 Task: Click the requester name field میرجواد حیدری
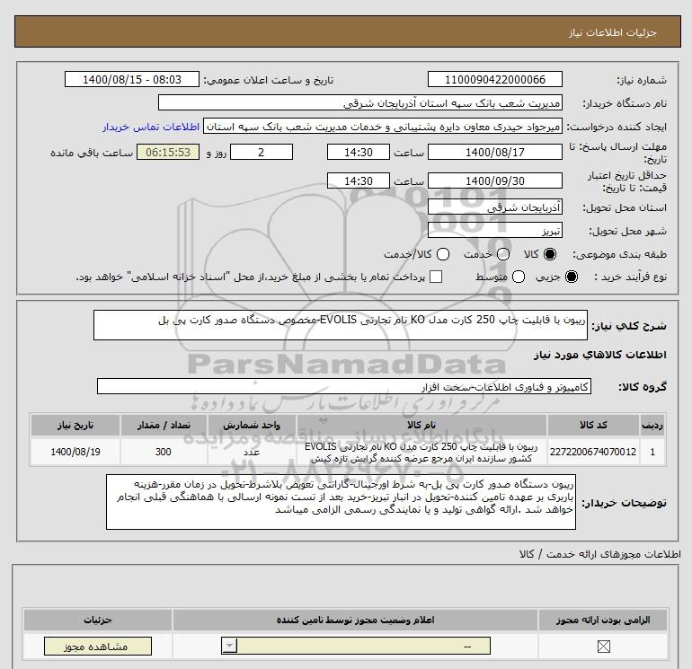tap(383, 127)
